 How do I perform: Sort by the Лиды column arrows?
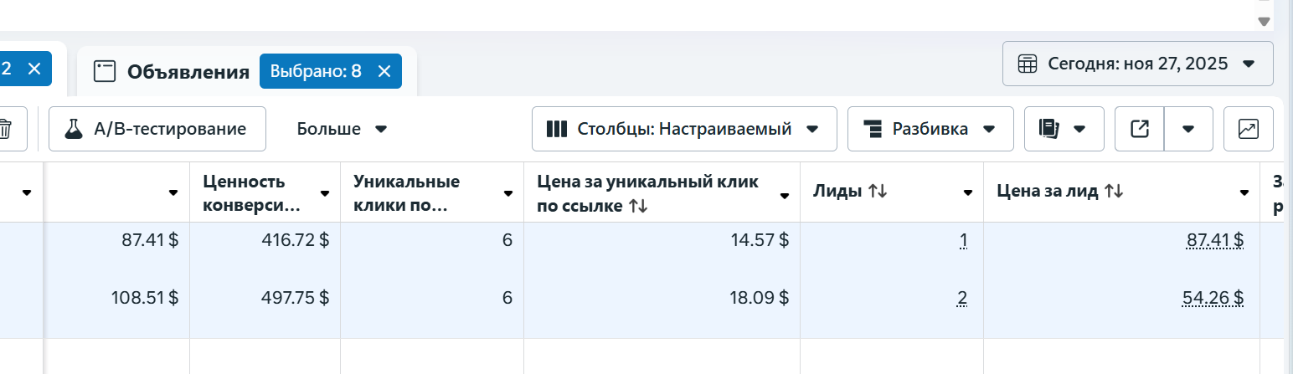click(878, 192)
